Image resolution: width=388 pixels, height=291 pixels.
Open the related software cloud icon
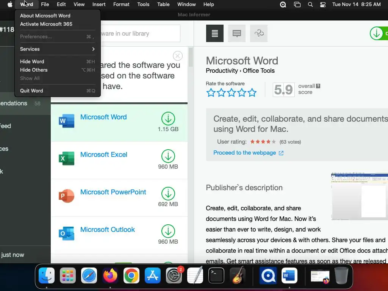[x=259, y=33]
